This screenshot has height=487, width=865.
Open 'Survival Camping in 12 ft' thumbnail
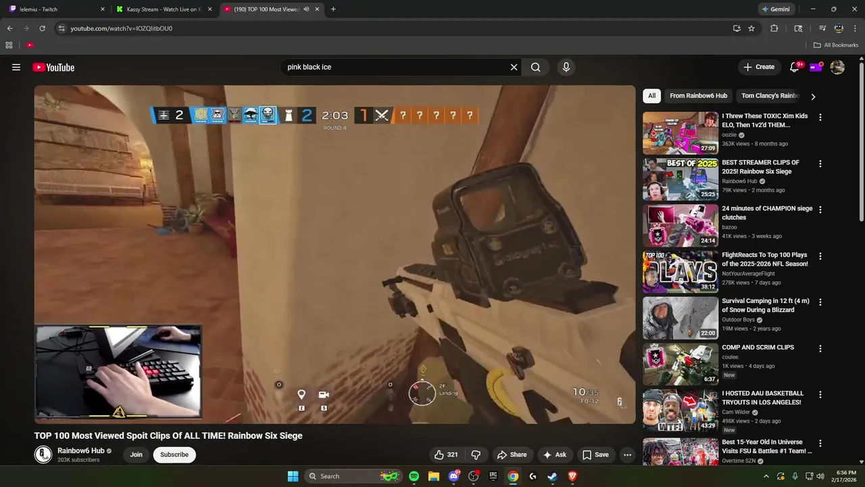(x=681, y=318)
